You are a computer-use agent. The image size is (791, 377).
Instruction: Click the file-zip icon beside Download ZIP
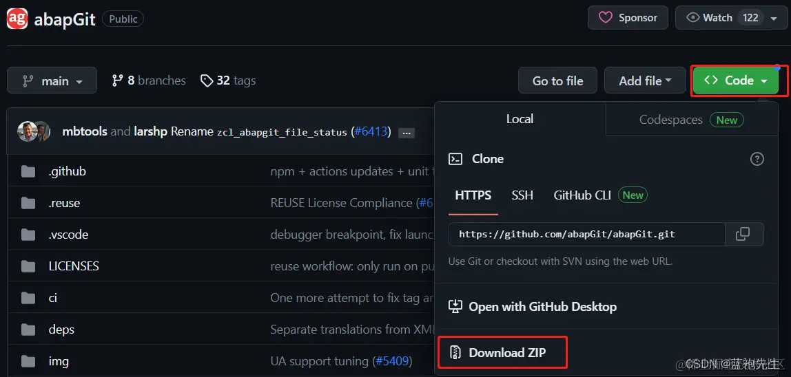coord(455,352)
